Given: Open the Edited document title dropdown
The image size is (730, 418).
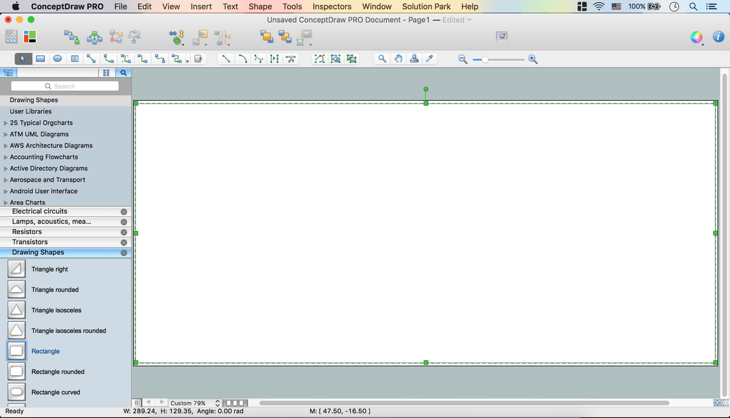Looking at the screenshot, I should (x=457, y=19).
